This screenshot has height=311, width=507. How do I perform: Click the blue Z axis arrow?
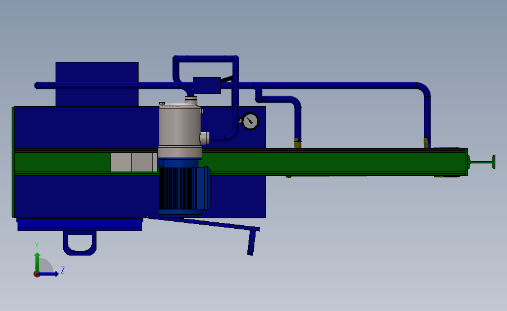[x=49, y=274]
